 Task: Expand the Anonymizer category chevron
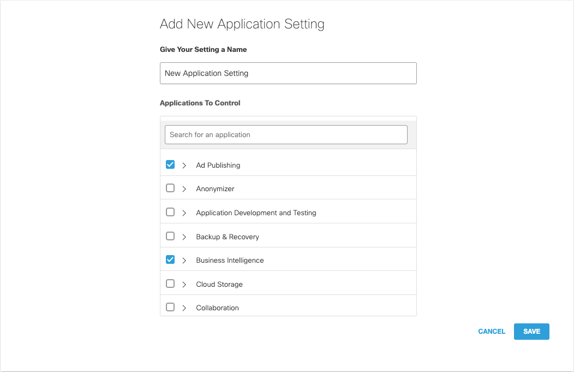point(184,189)
